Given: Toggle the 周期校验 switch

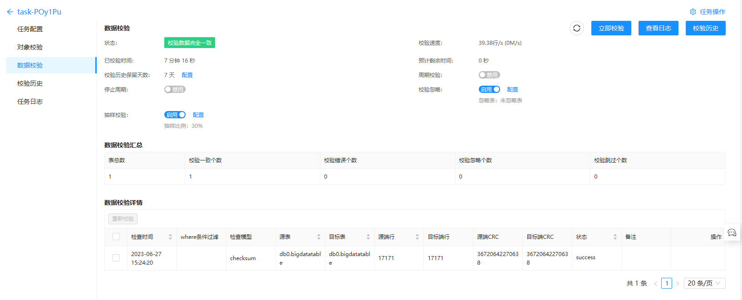Looking at the screenshot, I should [489, 75].
